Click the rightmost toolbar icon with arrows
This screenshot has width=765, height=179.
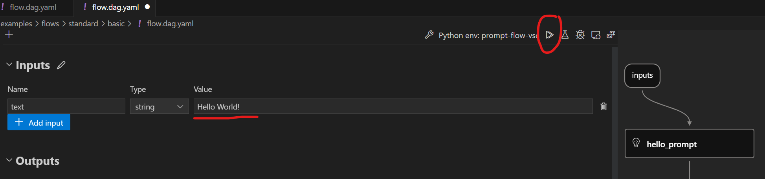coord(611,35)
